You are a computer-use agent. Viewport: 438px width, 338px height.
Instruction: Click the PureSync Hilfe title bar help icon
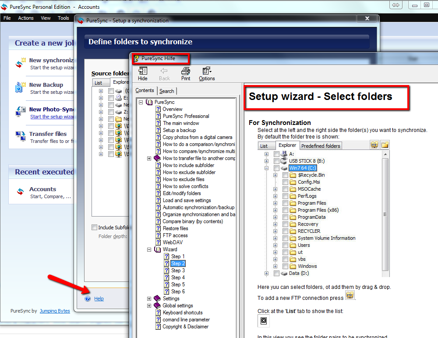coord(136,58)
